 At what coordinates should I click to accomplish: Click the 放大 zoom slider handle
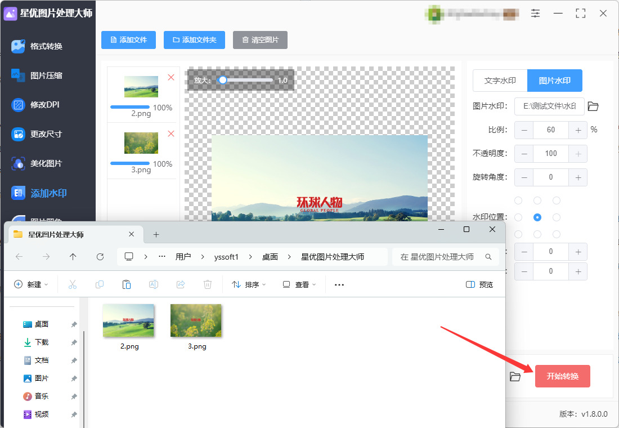pos(223,80)
